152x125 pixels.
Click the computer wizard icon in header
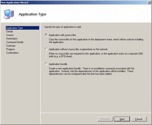coord(9,14)
